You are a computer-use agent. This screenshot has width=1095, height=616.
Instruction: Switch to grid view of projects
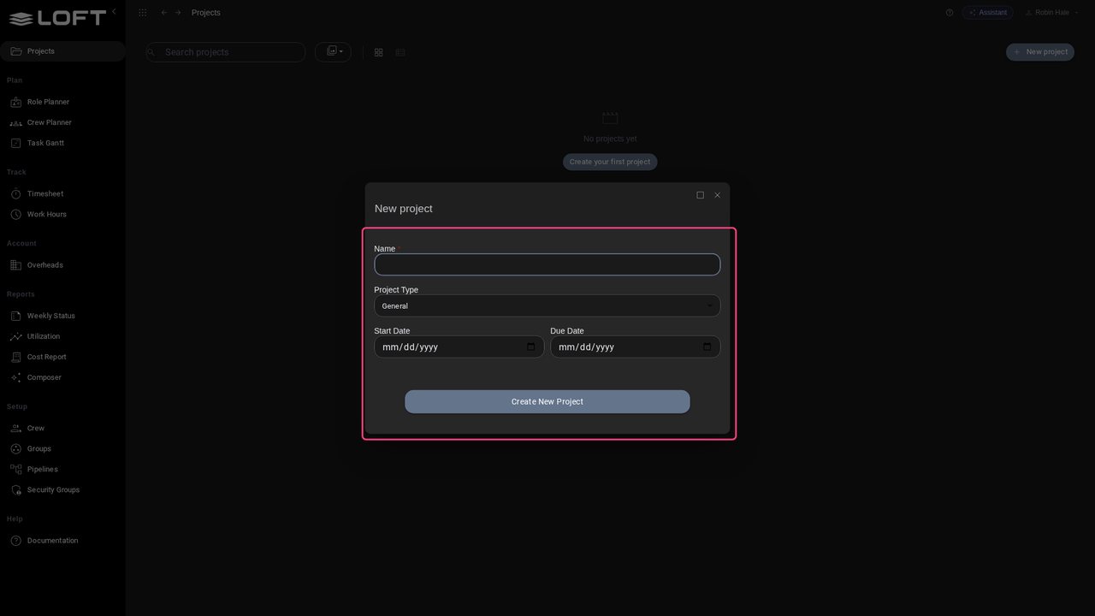pyautogui.click(x=378, y=52)
